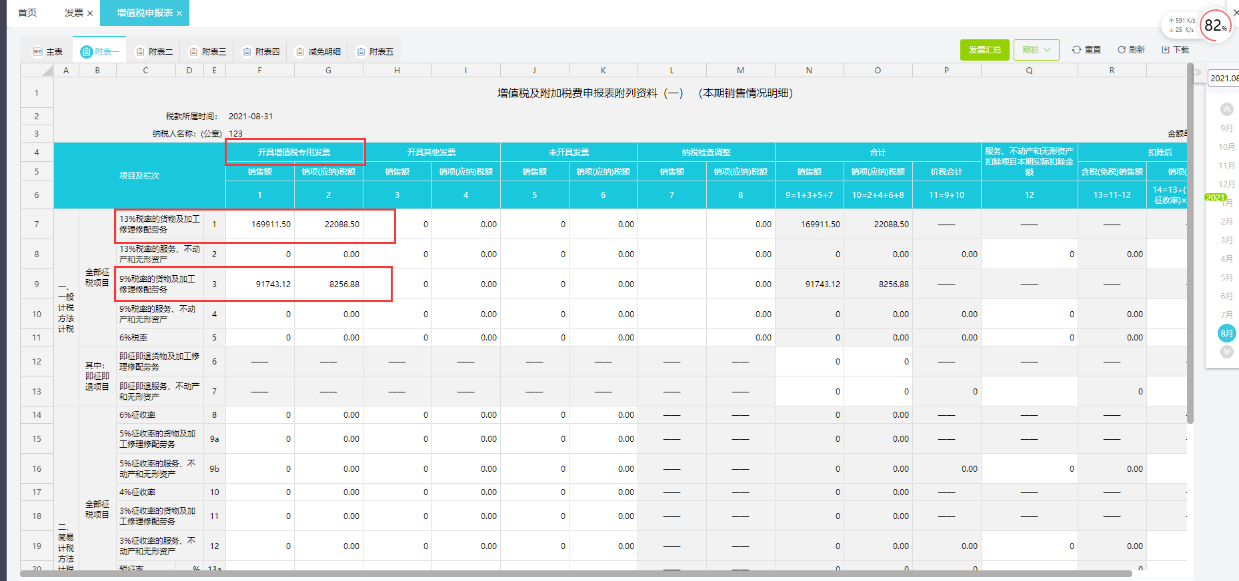Click the 刷新 refresh icon
1239x581 pixels.
coord(1122,50)
